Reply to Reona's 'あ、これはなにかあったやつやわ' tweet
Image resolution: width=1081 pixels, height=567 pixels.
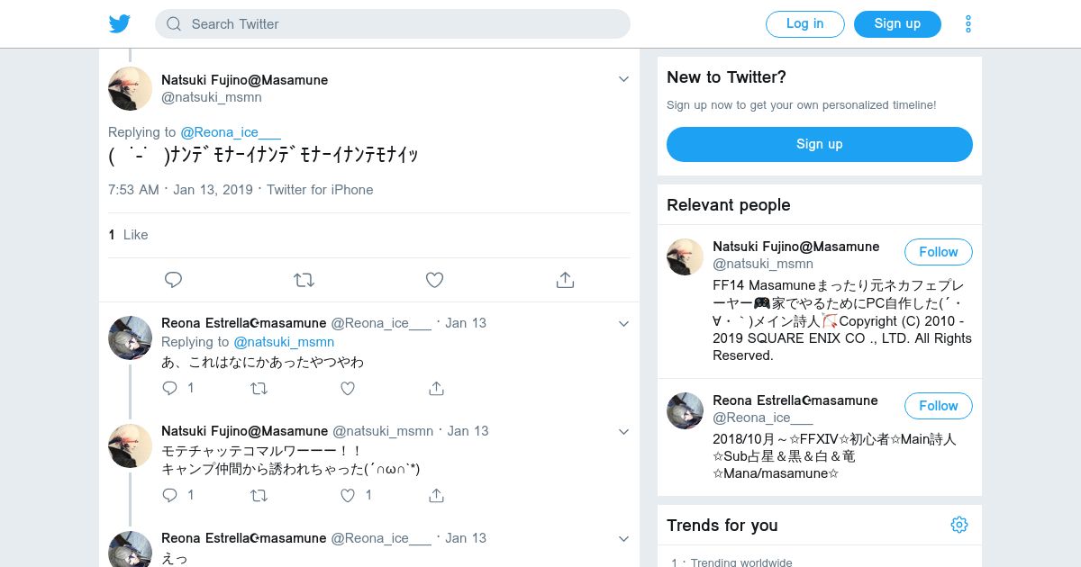[170, 388]
